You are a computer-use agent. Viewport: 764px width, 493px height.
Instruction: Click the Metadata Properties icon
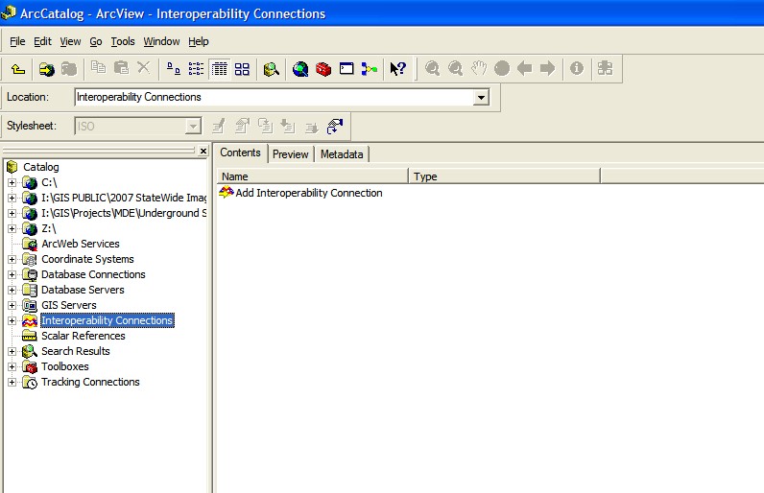tap(242, 127)
